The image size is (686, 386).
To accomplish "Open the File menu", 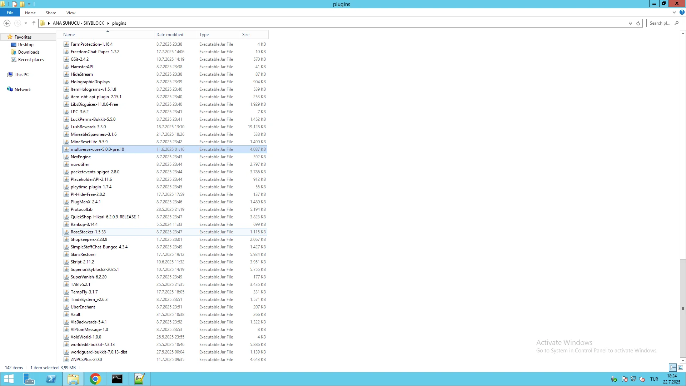I will 10,13.
